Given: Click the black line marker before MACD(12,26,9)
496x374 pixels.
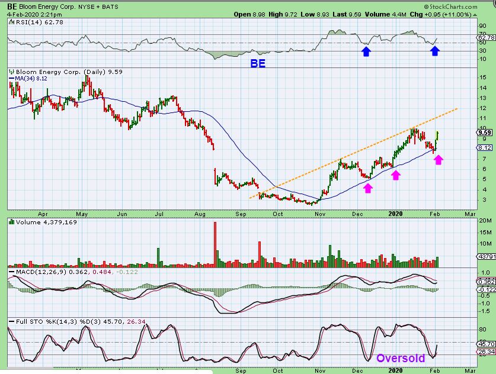Looking at the screenshot, I should point(11,272).
